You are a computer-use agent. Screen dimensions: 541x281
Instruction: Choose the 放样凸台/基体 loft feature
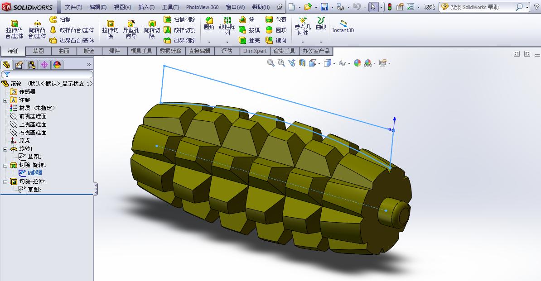click(x=72, y=30)
